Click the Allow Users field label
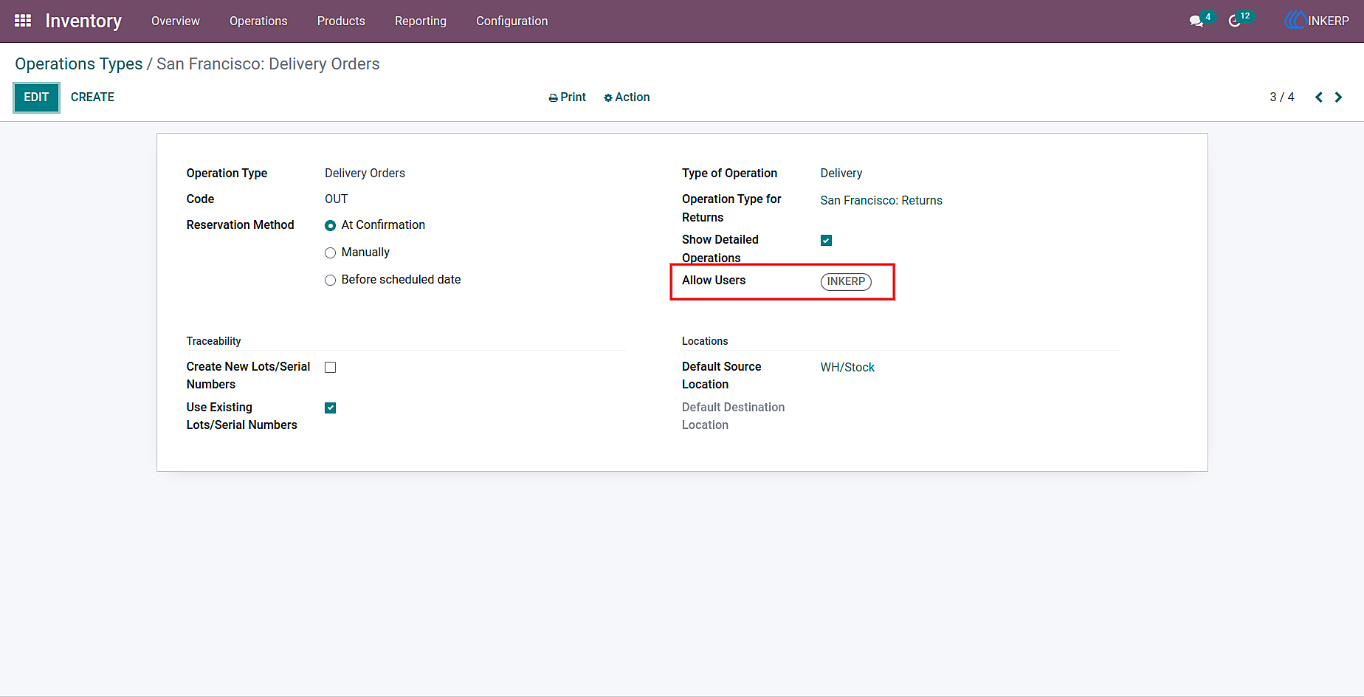This screenshot has height=697, width=1364. point(714,281)
